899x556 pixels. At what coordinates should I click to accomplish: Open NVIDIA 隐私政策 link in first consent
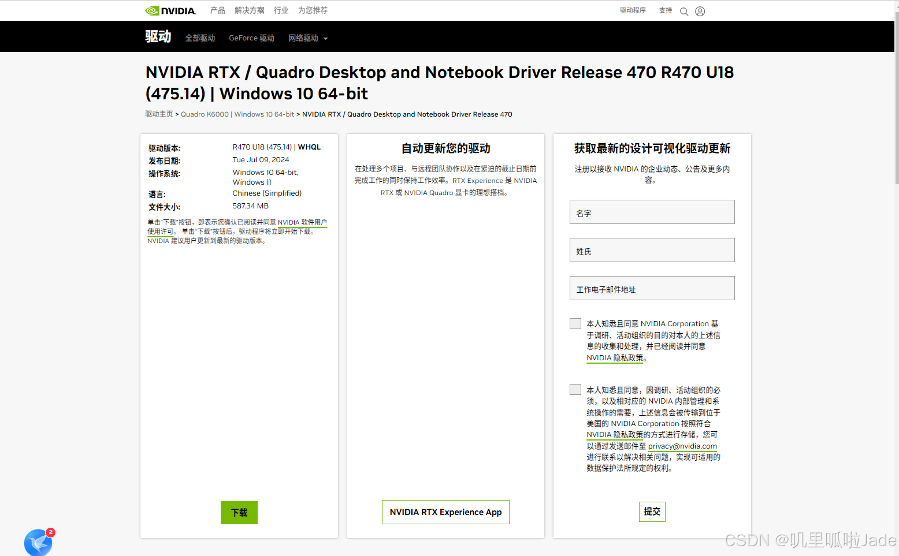click(615, 358)
